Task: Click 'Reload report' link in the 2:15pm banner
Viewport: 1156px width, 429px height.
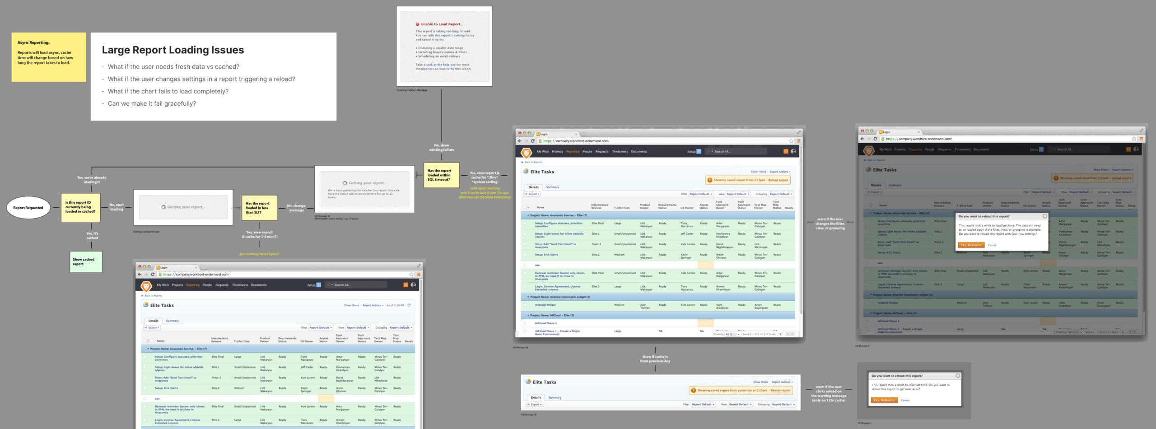Action: click(x=778, y=180)
